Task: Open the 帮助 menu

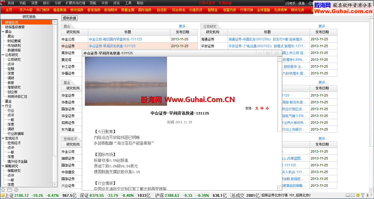Action: (x=140, y=3)
